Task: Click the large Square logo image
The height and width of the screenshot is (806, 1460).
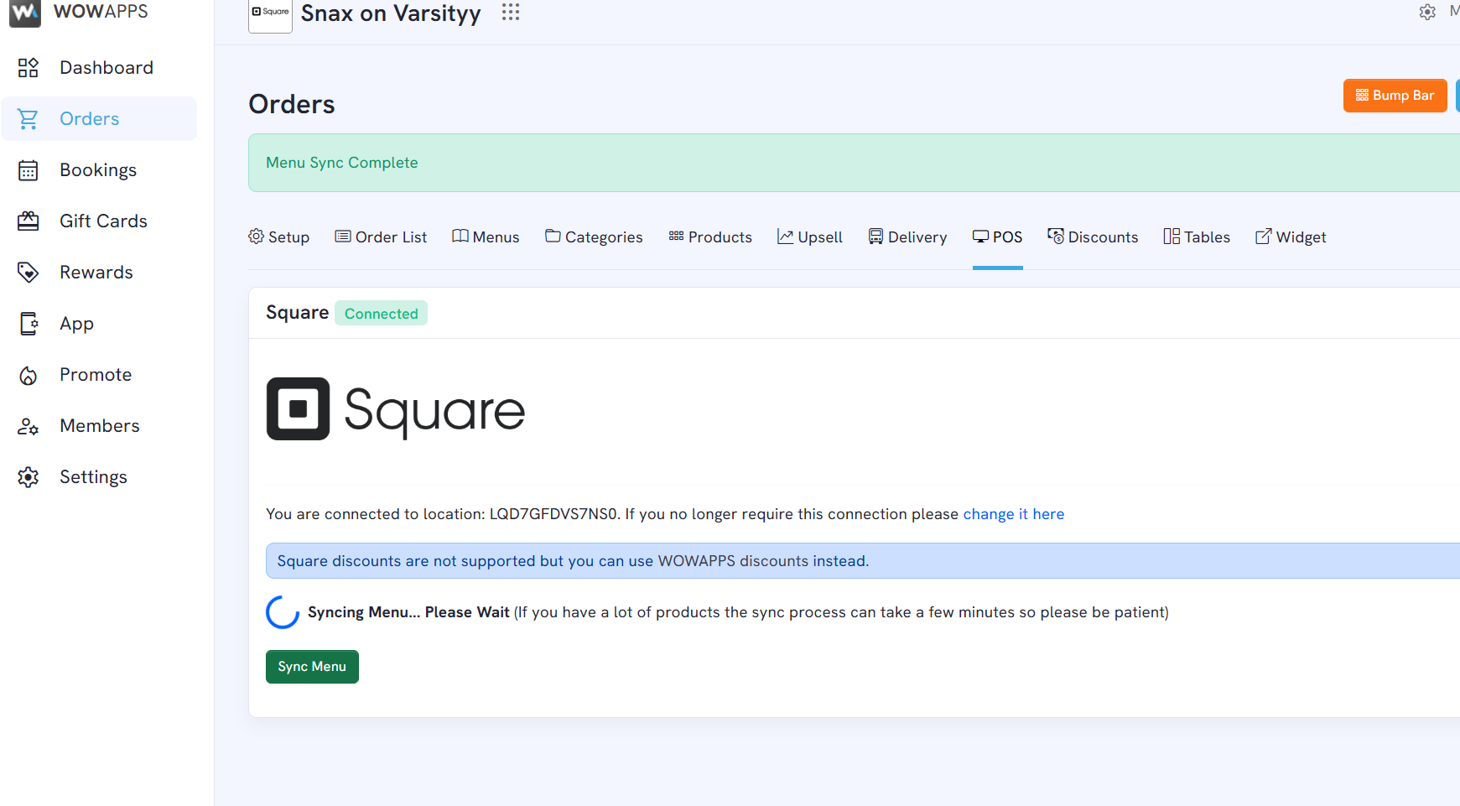Action: [396, 409]
